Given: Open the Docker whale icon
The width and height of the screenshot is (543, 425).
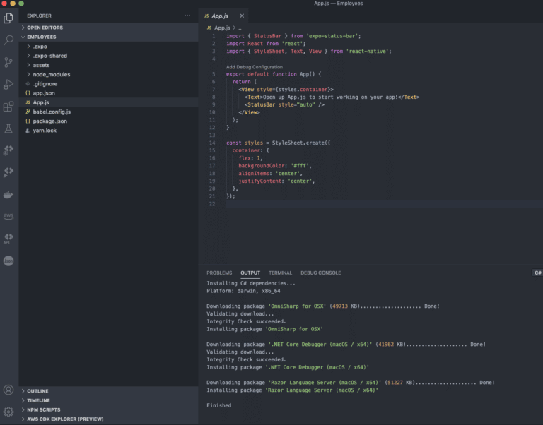Looking at the screenshot, I should [x=8, y=195].
